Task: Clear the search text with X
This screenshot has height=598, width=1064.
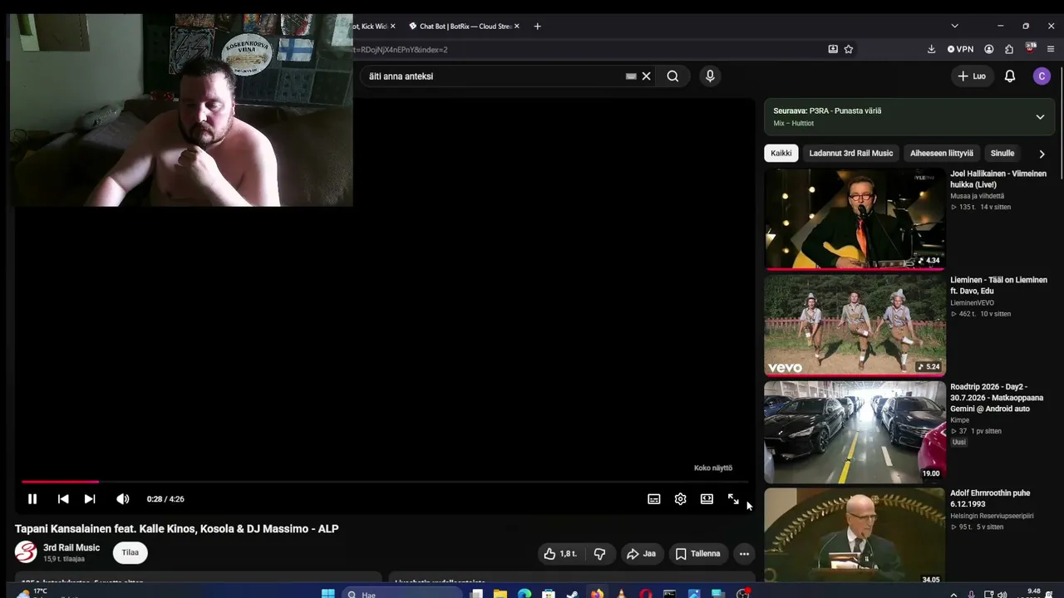Action: click(x=646, y=76)
